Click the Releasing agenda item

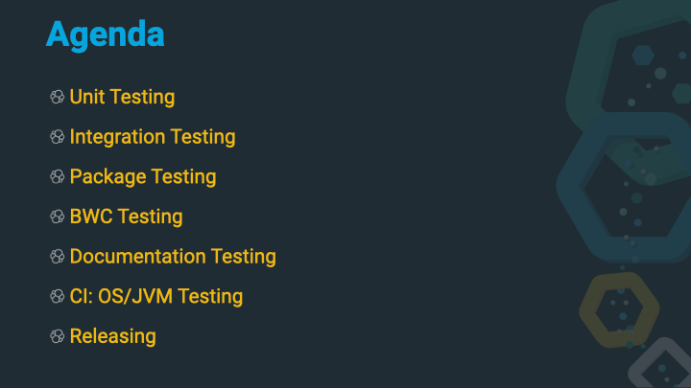pos(112,336)
